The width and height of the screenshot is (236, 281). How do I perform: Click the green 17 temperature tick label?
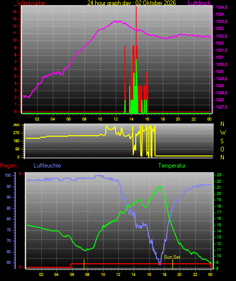click(x=219, y=212)
